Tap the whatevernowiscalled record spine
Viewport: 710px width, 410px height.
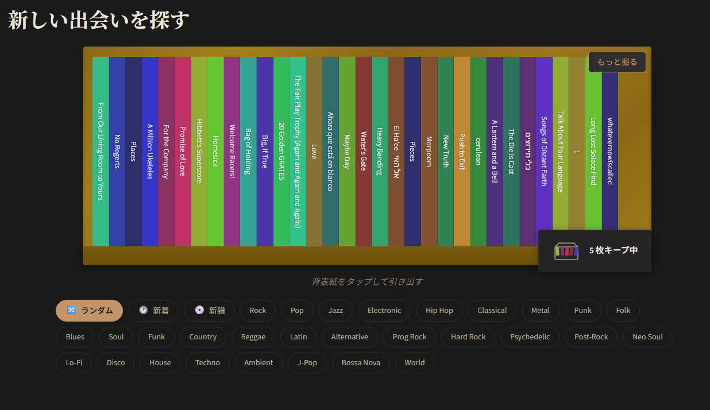[x=610, y=152]
